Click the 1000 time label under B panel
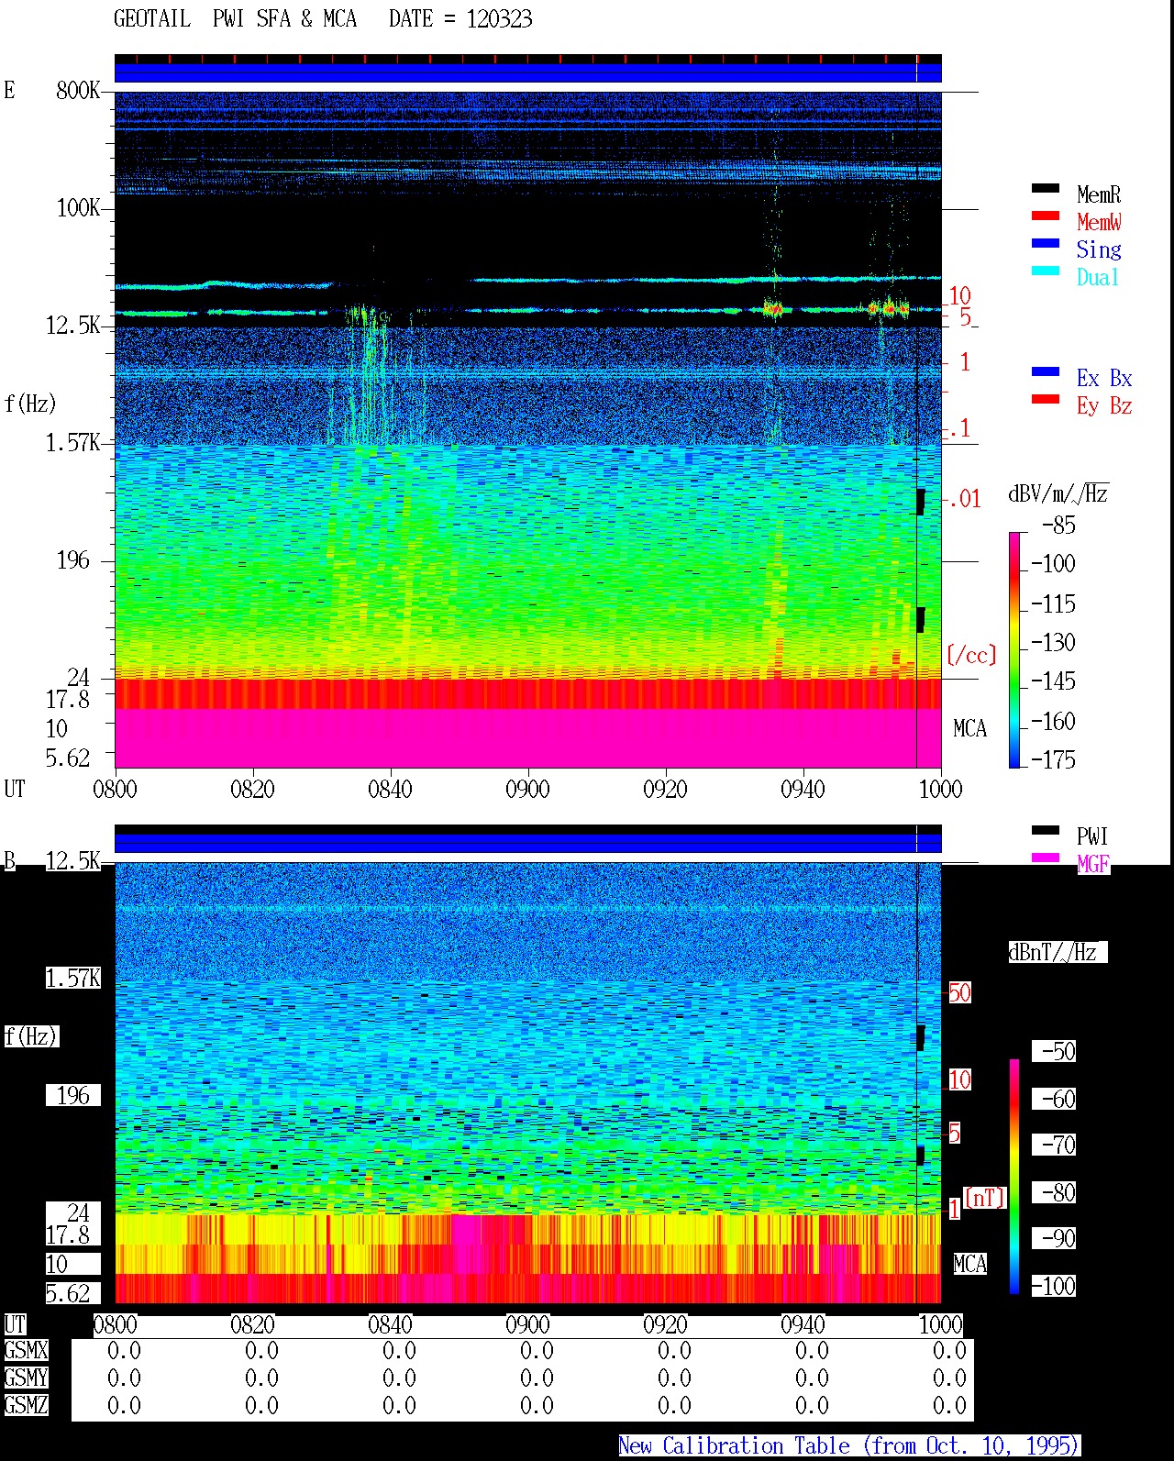This screenshot has height=1461, width=1174. (940, 1324)
